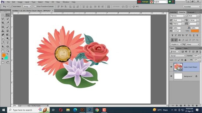Image resolution: width=202 pixels, height=113 pixels.
Task: Select the Crop tool
Action: pyautogui.click(x=3, y=23)
